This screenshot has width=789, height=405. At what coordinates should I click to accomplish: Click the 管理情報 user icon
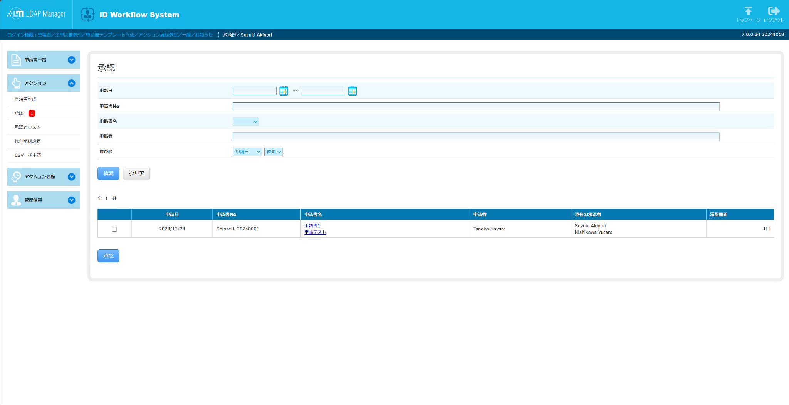coord(16,200)
